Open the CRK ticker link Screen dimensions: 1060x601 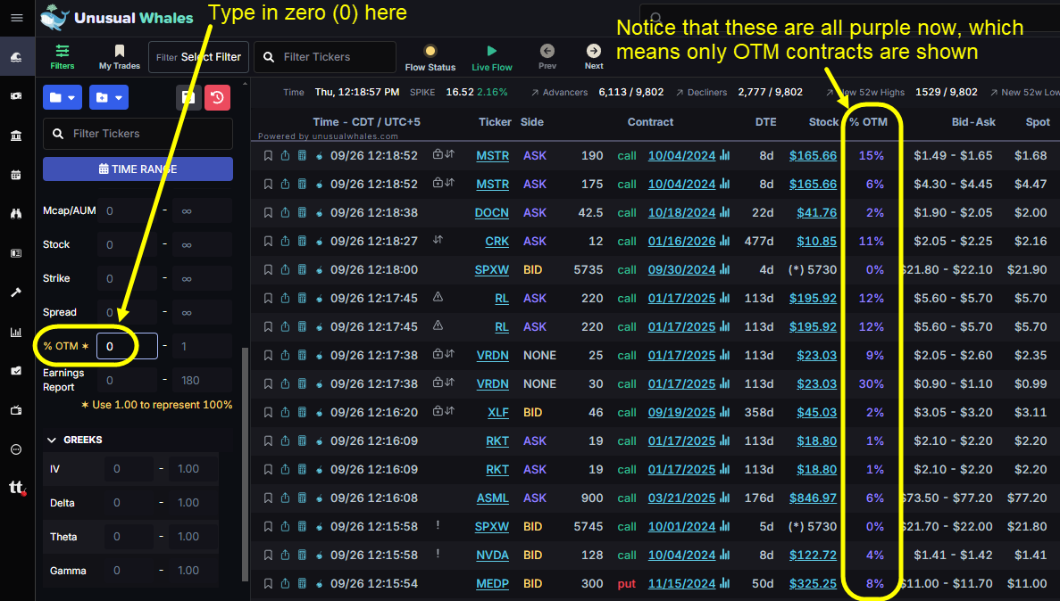tap(497, 241)
